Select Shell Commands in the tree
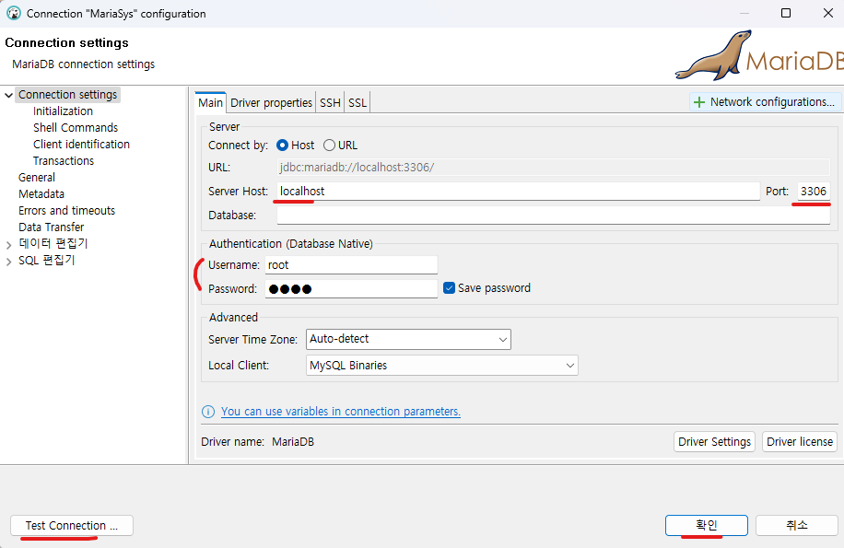844x548 pixels. [76, 128]
